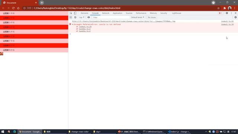The image size is (238, 134).
Task: Activate the inspect element picker
Action: (x=71, y=13)
